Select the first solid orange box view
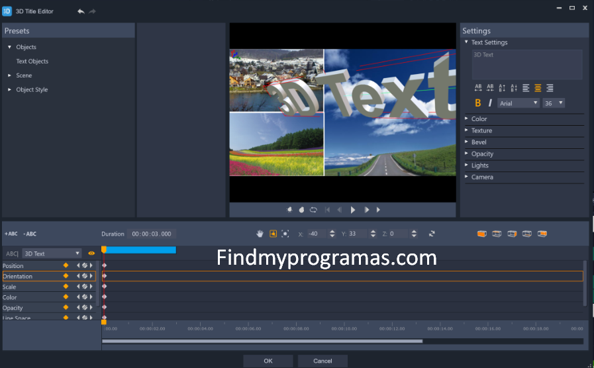594x368 pixels. pos(482,234)
